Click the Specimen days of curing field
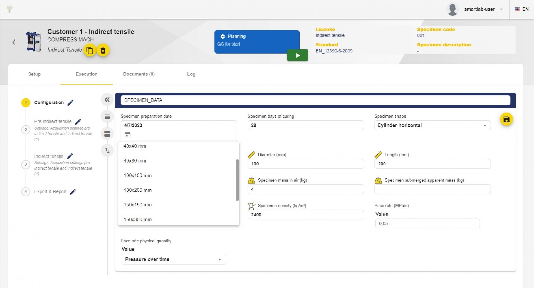This screenshot has height=288, width=534. (305, 125)
